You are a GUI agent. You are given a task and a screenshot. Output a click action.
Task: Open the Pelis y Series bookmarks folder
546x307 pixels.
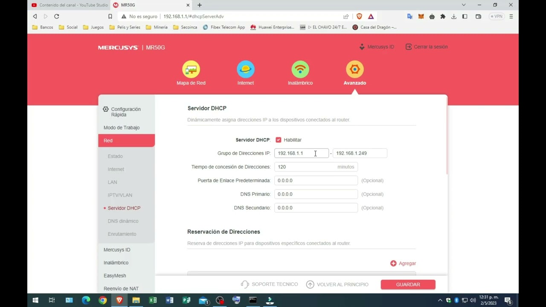[x=125, y=27]
